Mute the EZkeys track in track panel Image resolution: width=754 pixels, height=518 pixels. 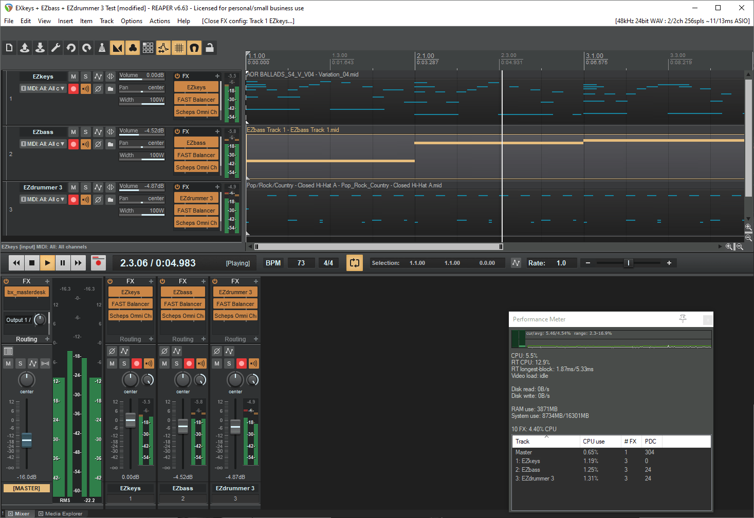click(x=73, y=76)
